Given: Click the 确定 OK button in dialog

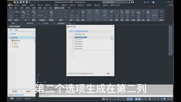Looking at the screenshot, I should 108,74.
